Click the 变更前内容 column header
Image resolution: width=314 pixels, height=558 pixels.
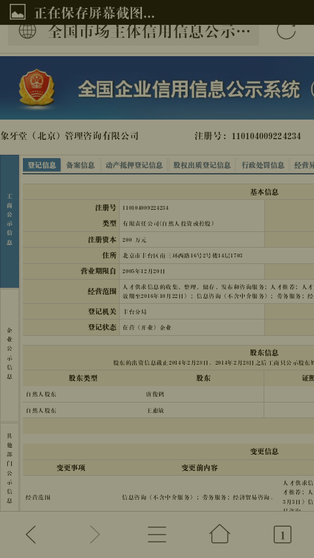200,468
